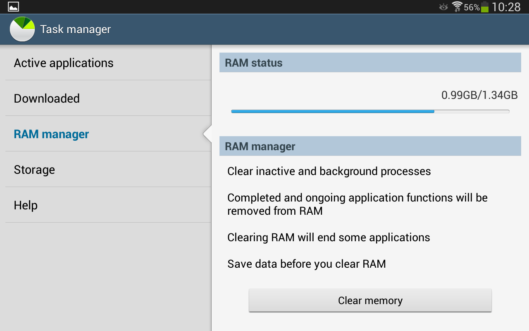Tap the Wi-Fi signal icon
The width and height of the screenshot is (529, 331).
point(457,7)
